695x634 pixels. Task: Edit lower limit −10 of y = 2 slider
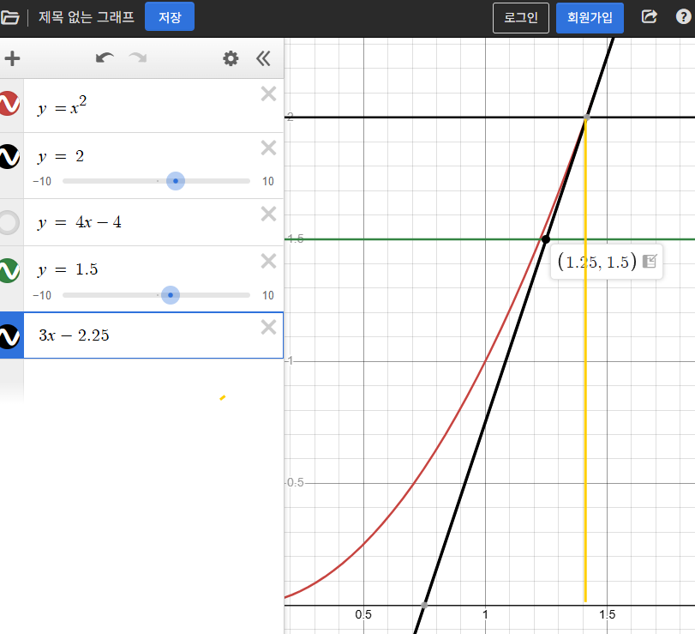42,182
